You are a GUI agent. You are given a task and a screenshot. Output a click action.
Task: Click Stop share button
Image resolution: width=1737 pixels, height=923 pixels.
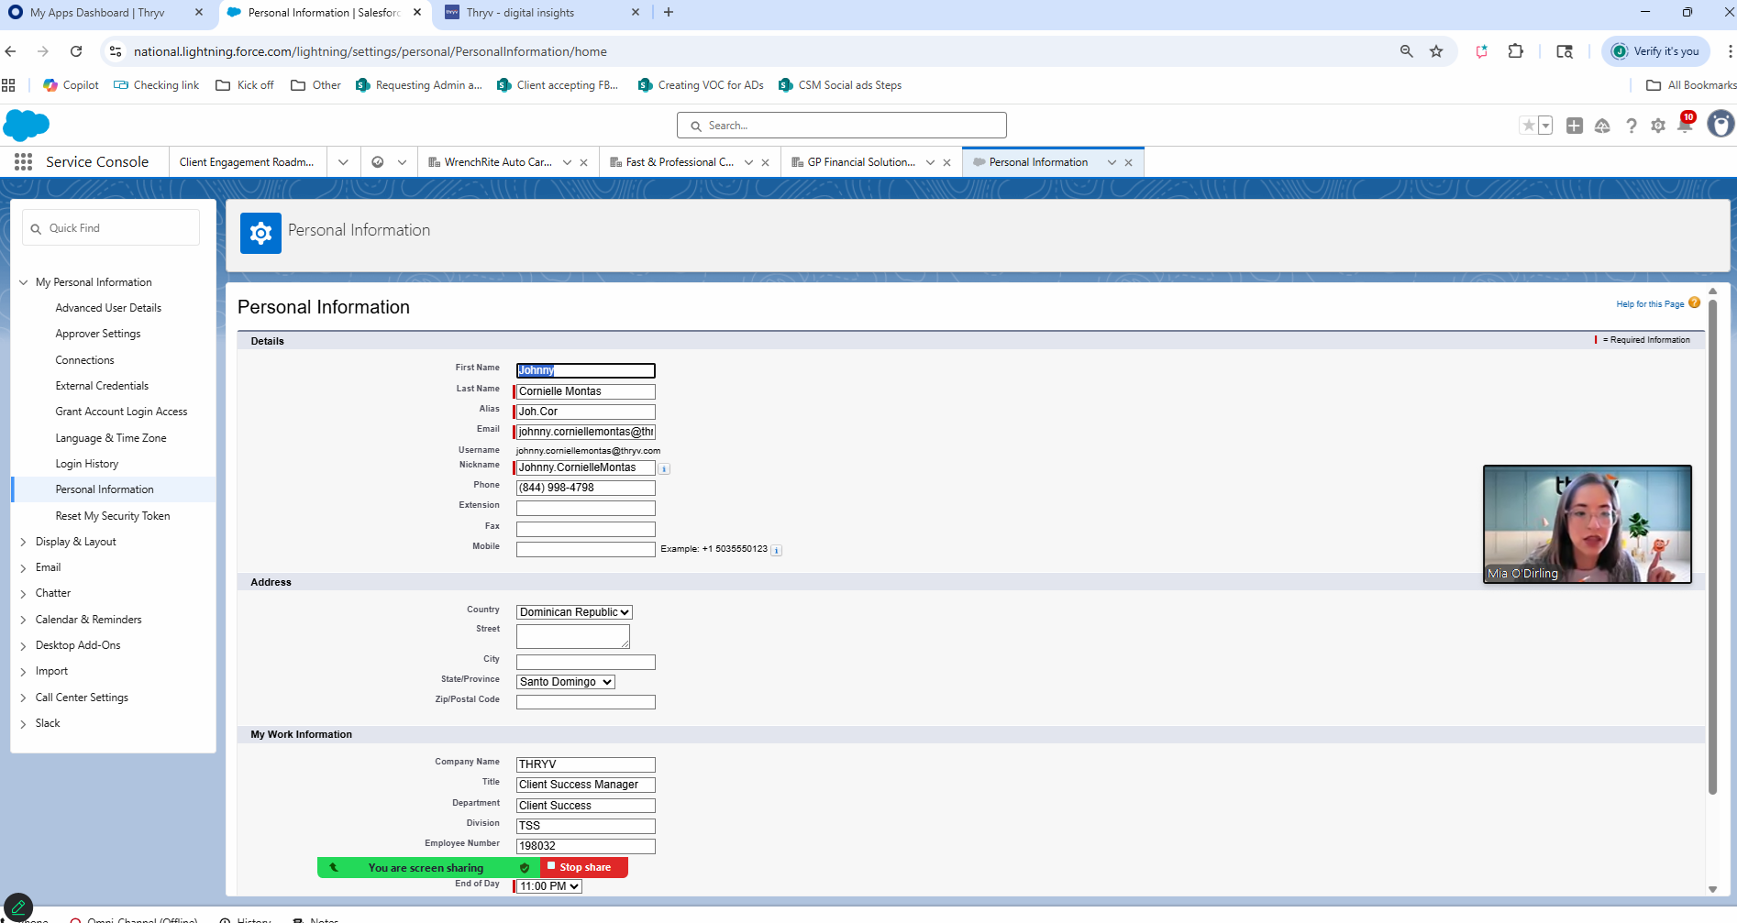pos(584,867)
